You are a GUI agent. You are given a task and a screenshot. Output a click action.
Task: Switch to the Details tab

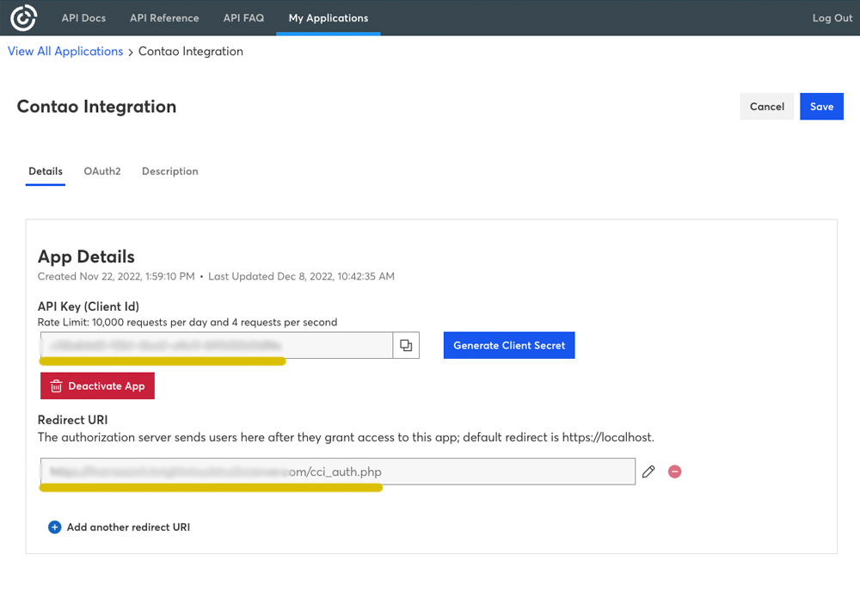click(x=46, y=171)
